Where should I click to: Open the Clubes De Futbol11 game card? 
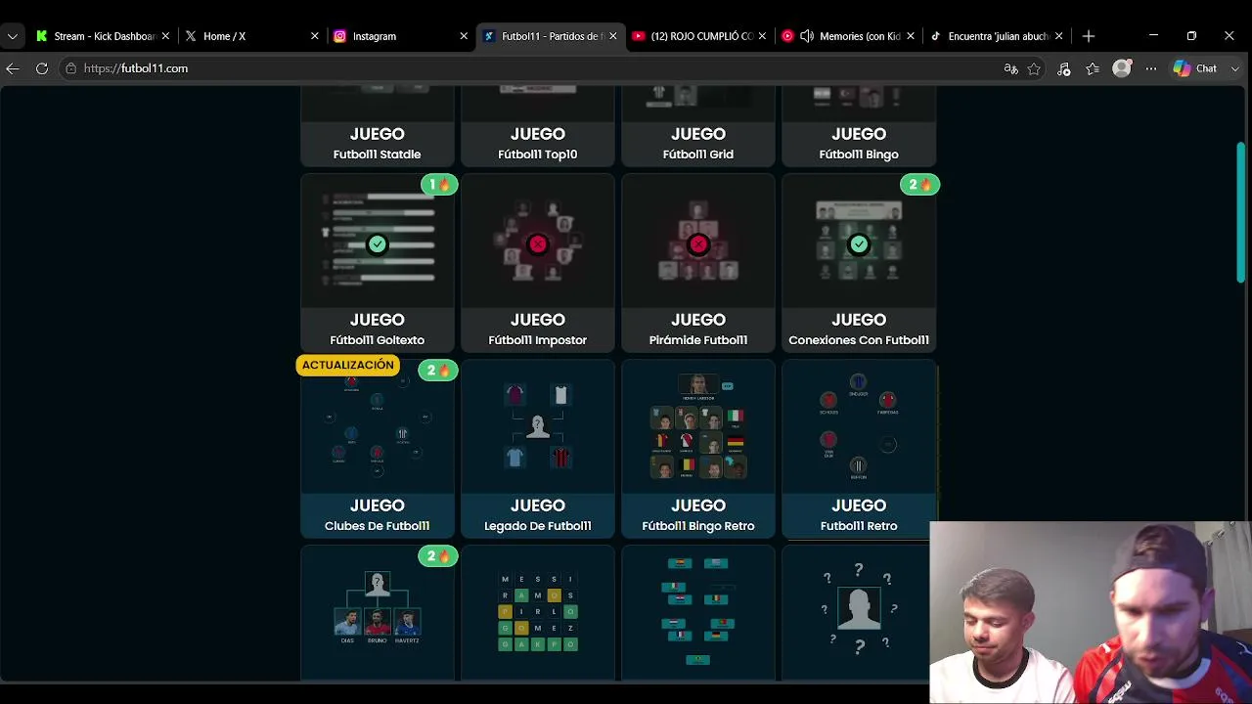[x=377, y=448]
